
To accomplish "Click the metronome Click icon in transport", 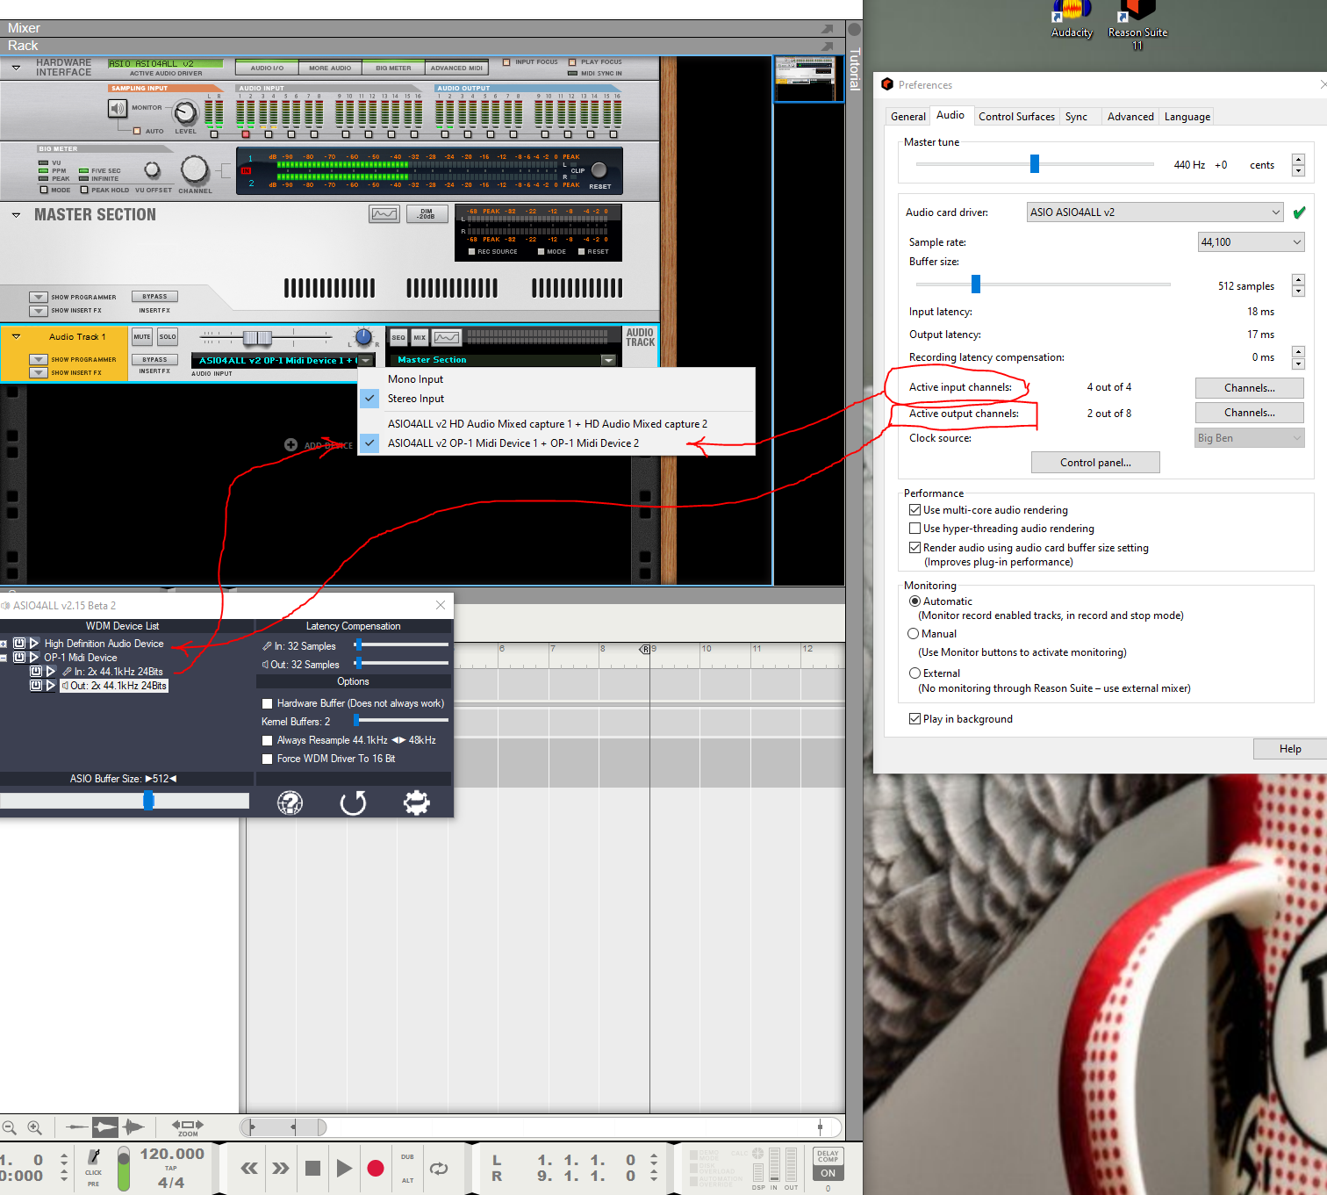I will tap(94, 1159).
